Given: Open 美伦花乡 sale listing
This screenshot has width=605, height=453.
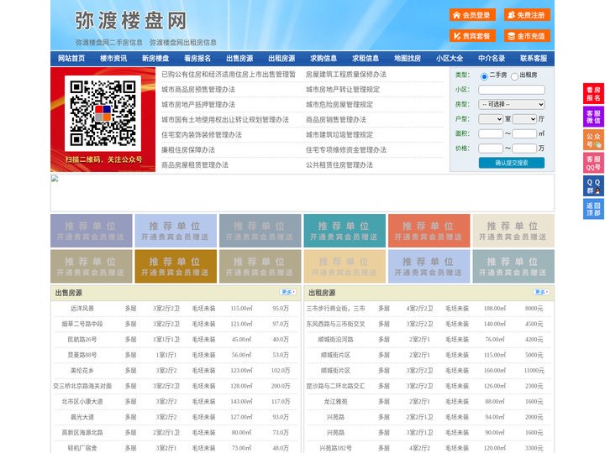Looking at the screenshot, I should pos(82,371).
